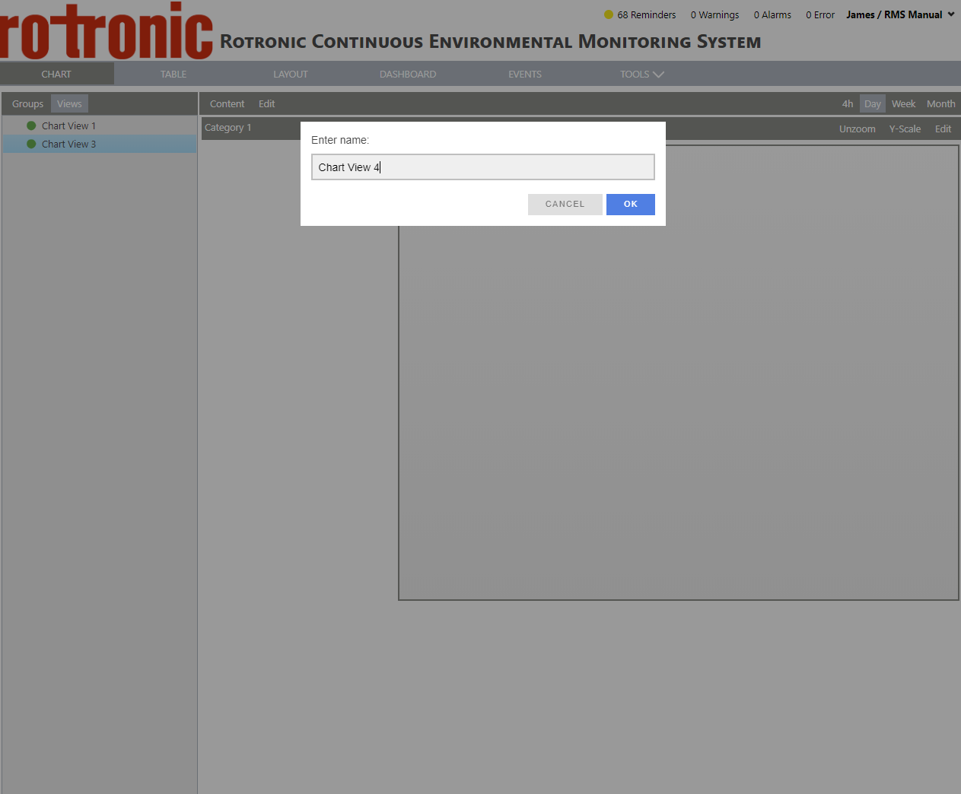Viewport: 961px width, 794px height.
Task: Focus the Chart View 4 name field
Action: (x=482, y=167)
